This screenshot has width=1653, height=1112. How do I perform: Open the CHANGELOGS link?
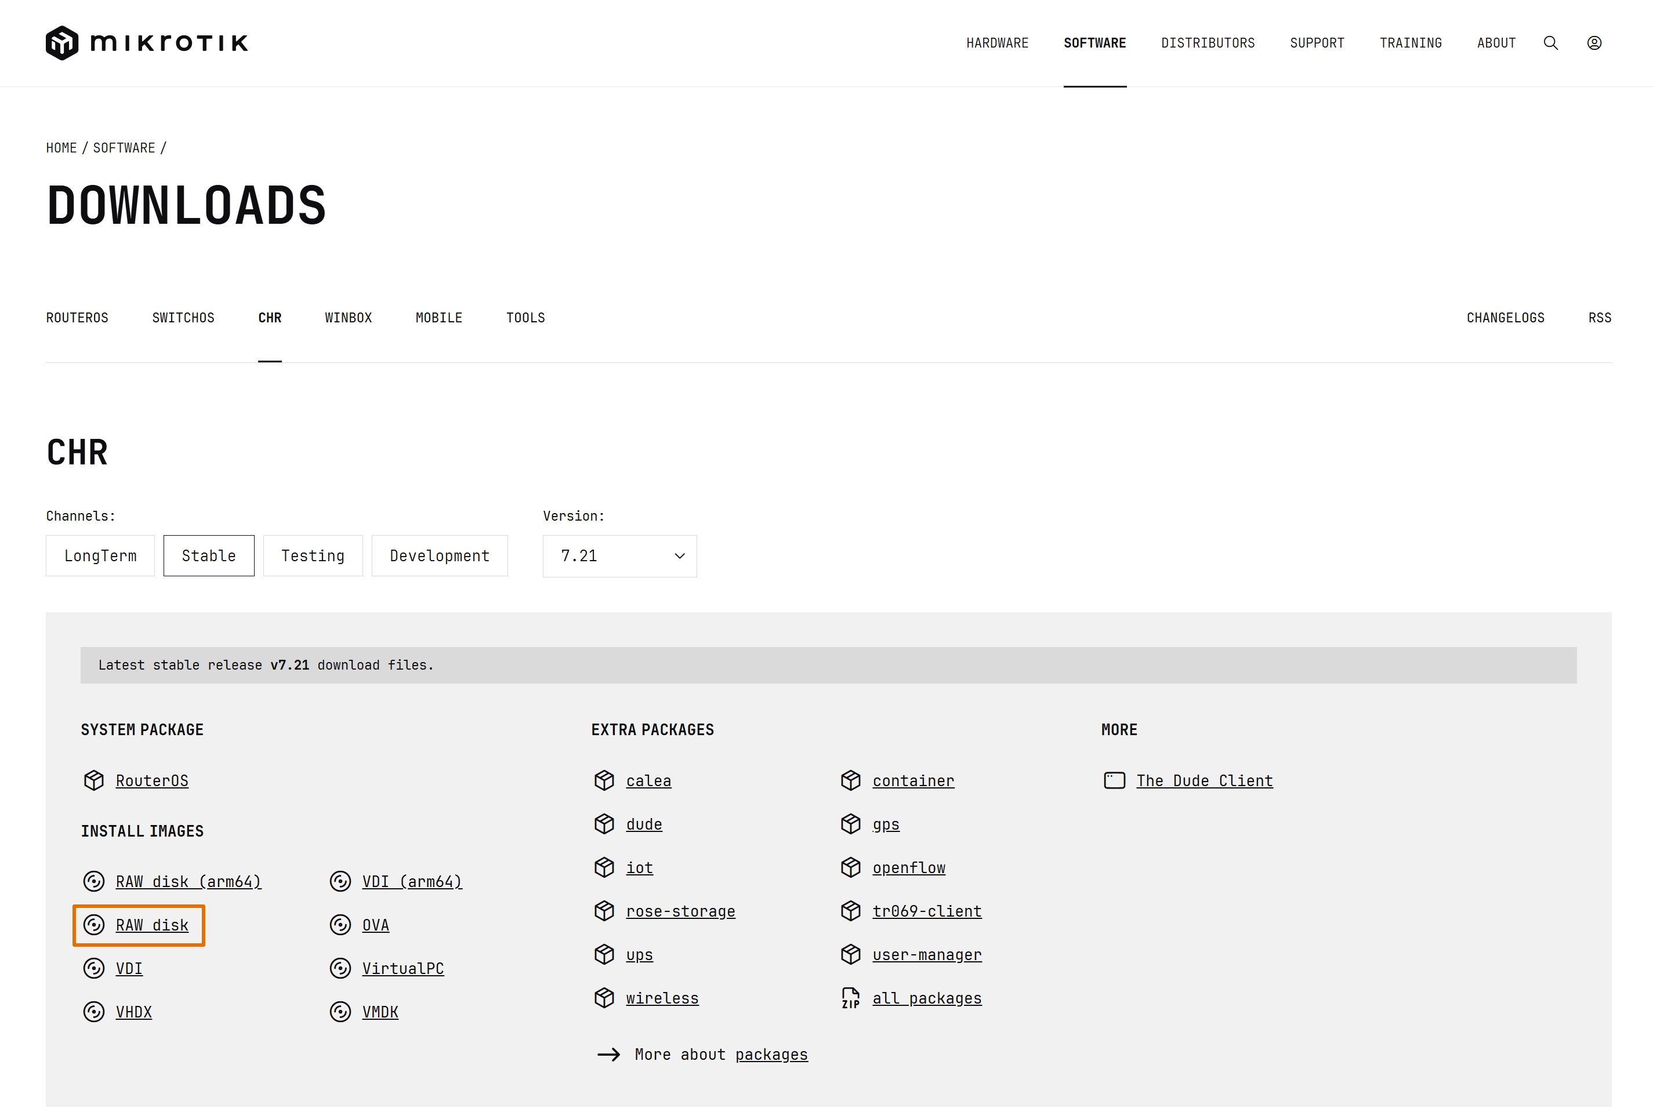[x=1505, y=318]
